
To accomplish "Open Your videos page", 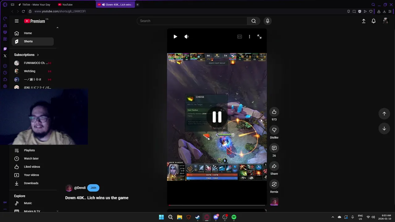I will point(33,175).
